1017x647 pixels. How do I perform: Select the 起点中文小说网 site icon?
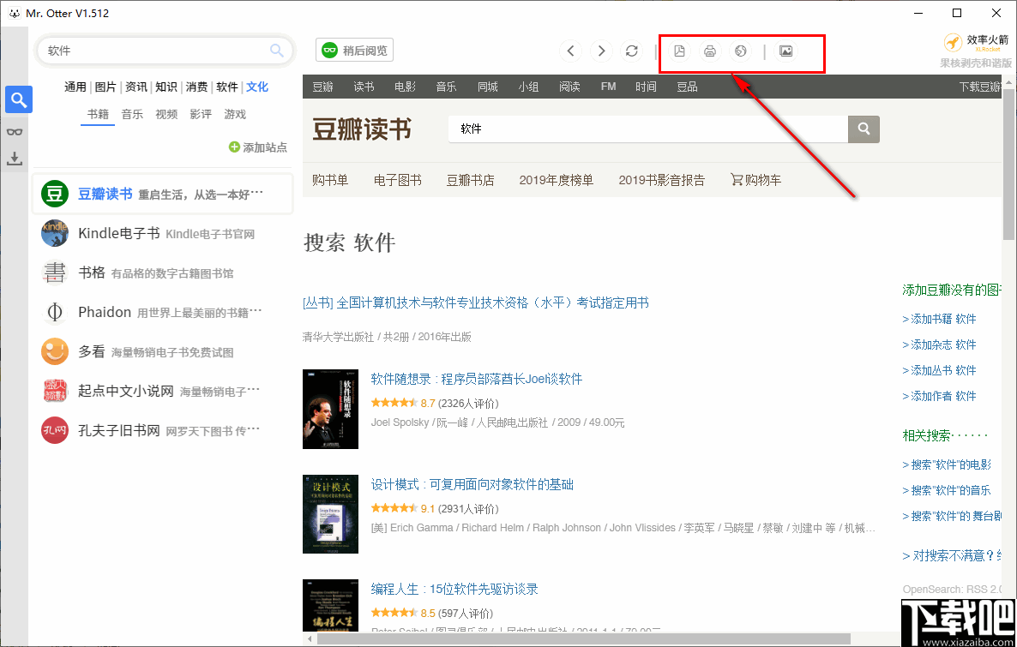(x=55, y=391)
